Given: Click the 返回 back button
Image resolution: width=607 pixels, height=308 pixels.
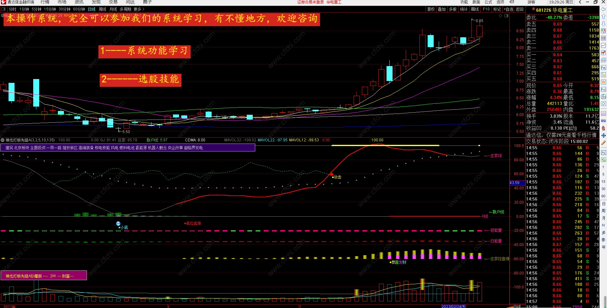Looking at the screenshot, I should [520, 9].
